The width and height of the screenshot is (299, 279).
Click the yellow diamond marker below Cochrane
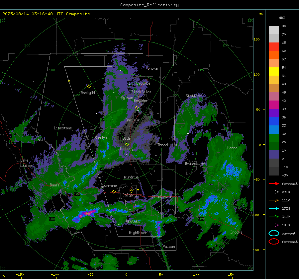pos(114,192)
